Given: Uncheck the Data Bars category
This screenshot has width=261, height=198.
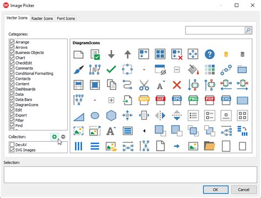Looking at the screenshot, I should point(12,100).
